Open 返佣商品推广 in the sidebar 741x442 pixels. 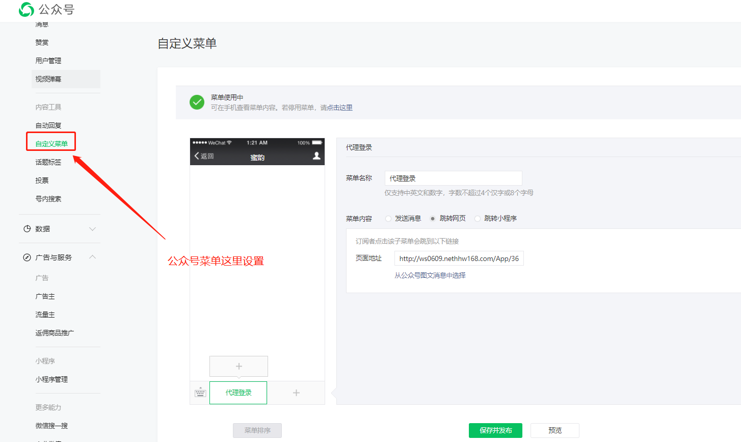point(55,333)
